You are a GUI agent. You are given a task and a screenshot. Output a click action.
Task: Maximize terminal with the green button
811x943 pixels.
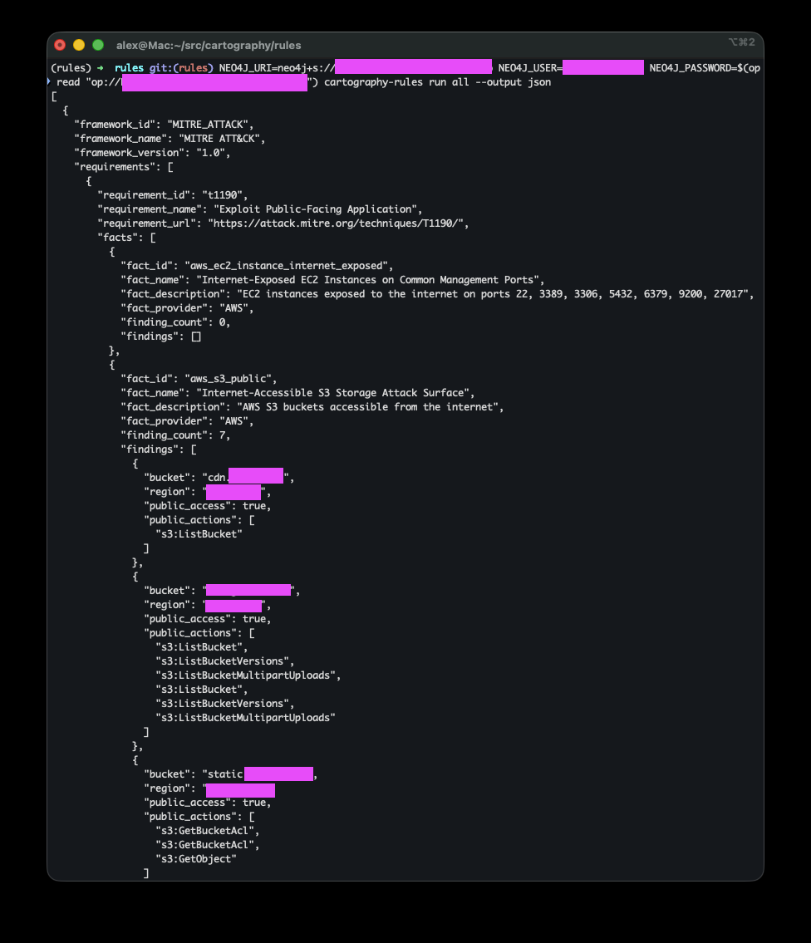pos(98,45)
